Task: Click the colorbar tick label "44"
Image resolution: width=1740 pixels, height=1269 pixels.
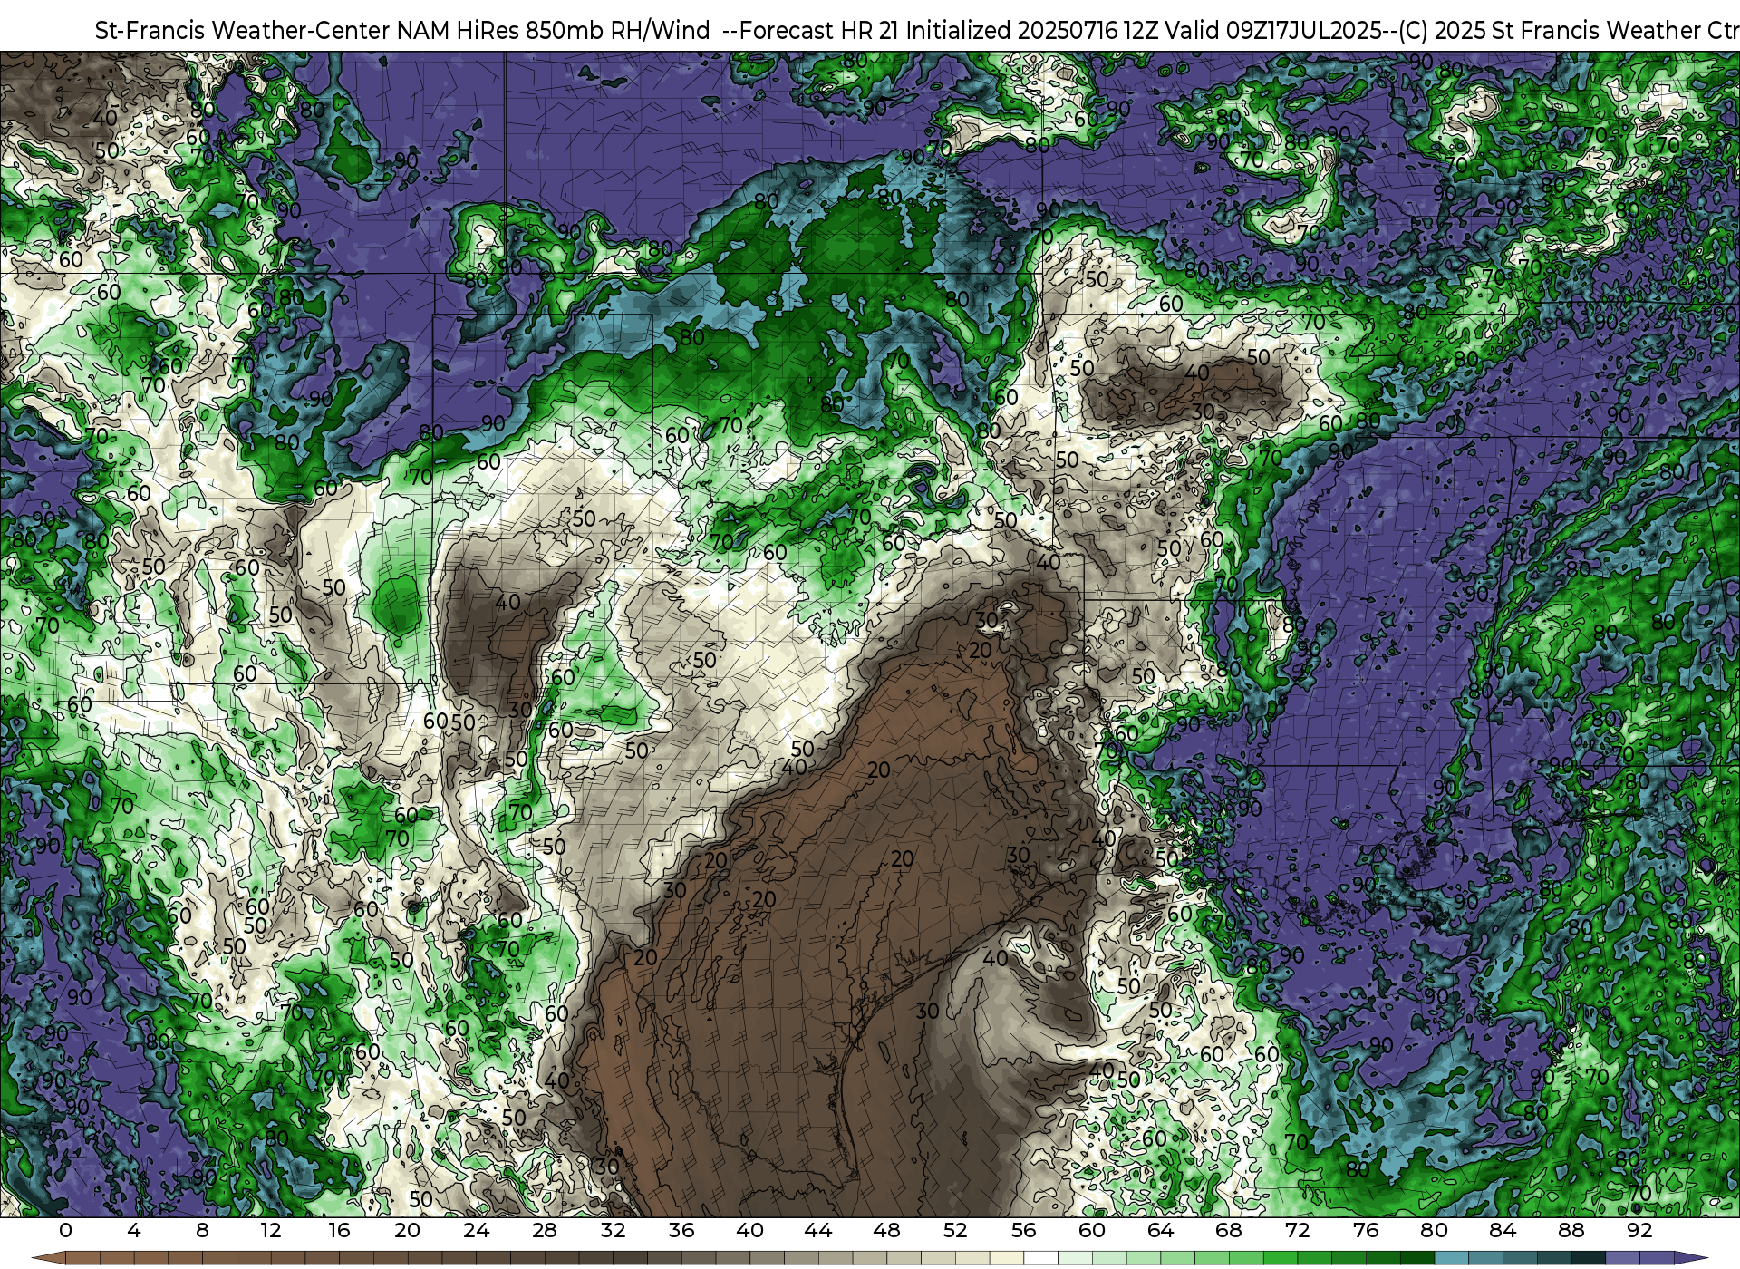Action: [x=818, y=1231]
